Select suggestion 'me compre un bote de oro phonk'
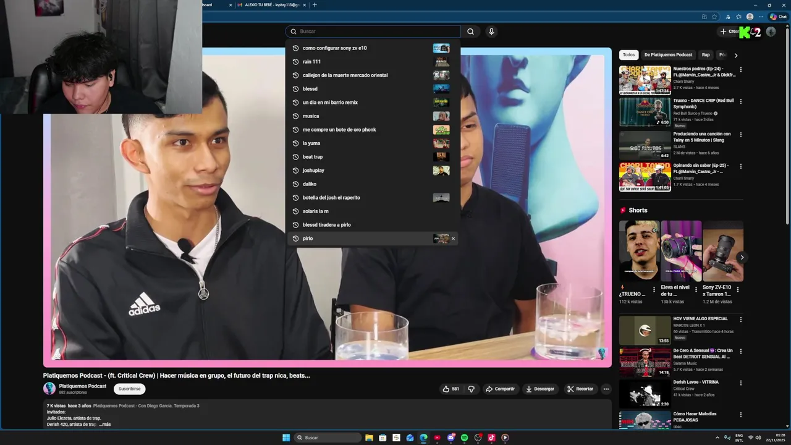791x445 pixels. point(373,130)
